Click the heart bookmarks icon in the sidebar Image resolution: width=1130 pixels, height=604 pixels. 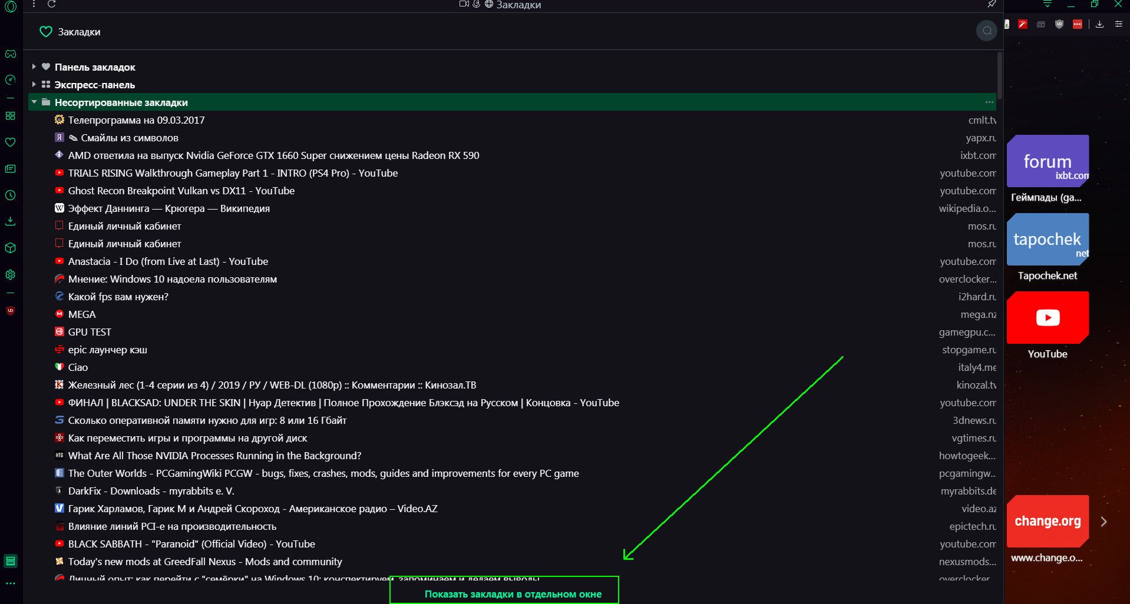coord(10,142)
